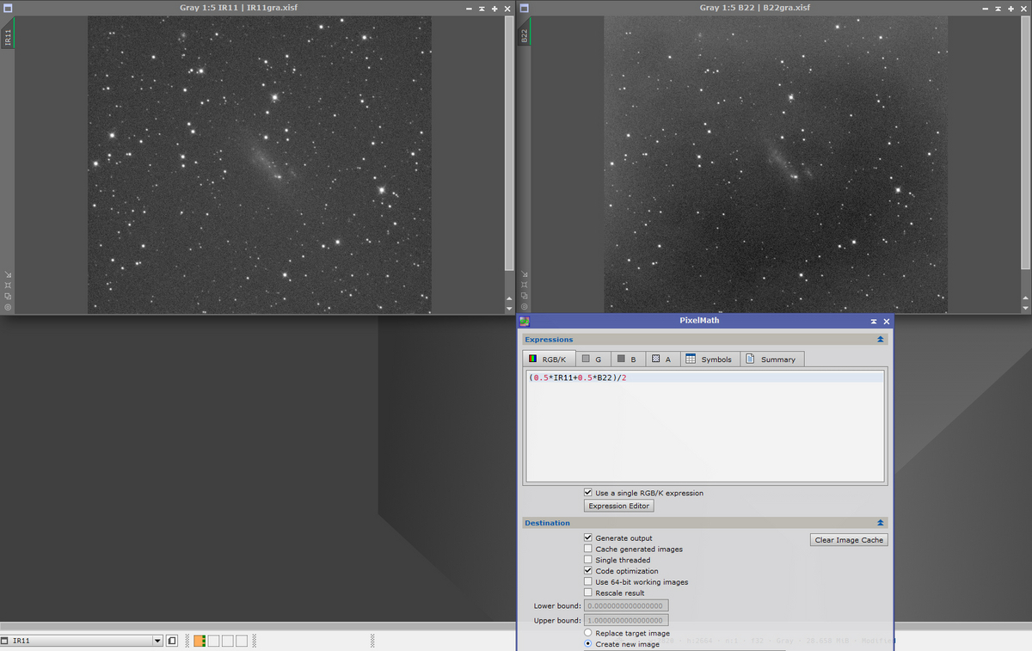Click the window icon on IR11 title bar

click(7, 8)
